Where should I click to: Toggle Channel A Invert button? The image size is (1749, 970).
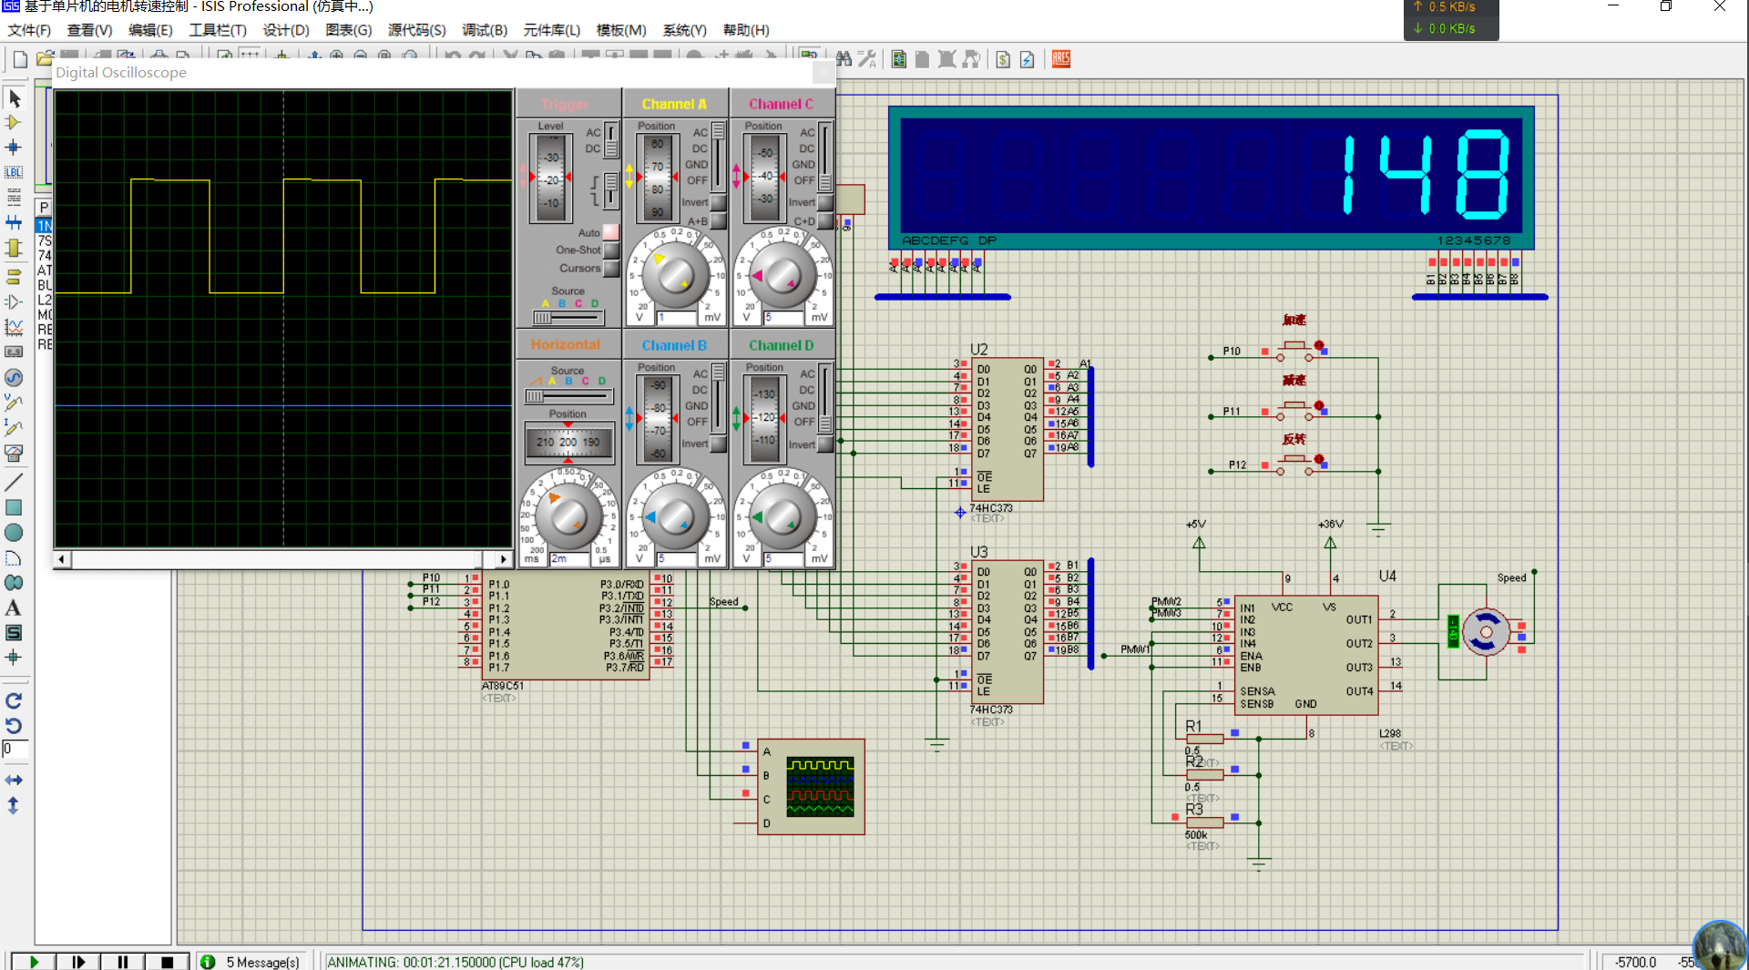point(718,202)
